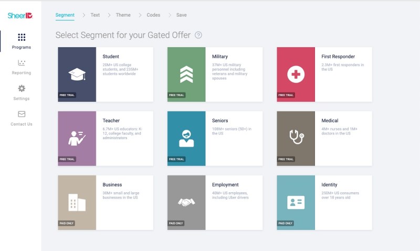Click the Programs sidebar label
The width and height of the screenshot is (420, 251).
pos(22,47)
